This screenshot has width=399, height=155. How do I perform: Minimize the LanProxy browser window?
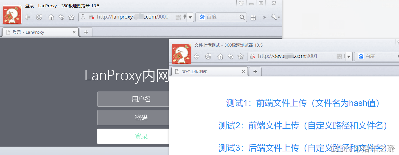coord(251,3)
